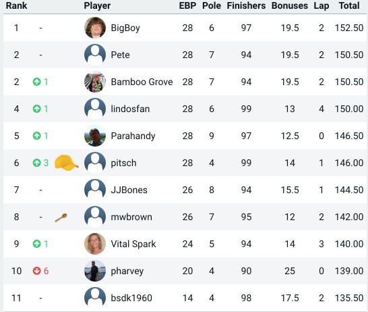Click the wooden spoon icon beside mwbrown

pos(61,217)
